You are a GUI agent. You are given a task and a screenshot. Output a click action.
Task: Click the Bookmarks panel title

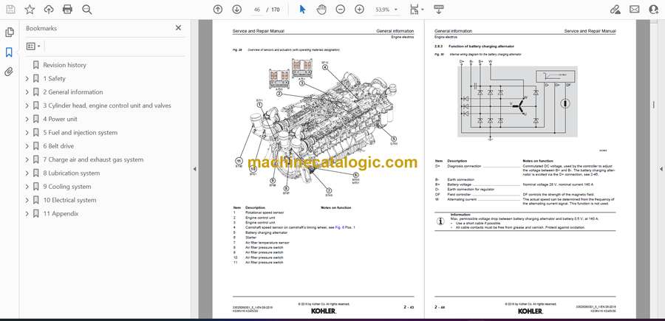[x=41, y=28]
